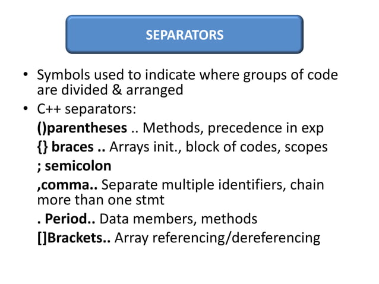The height and width of the screenshot is (284, 379).
Task: Select the bold word 'semicolon'
Action: pos(78,166)
